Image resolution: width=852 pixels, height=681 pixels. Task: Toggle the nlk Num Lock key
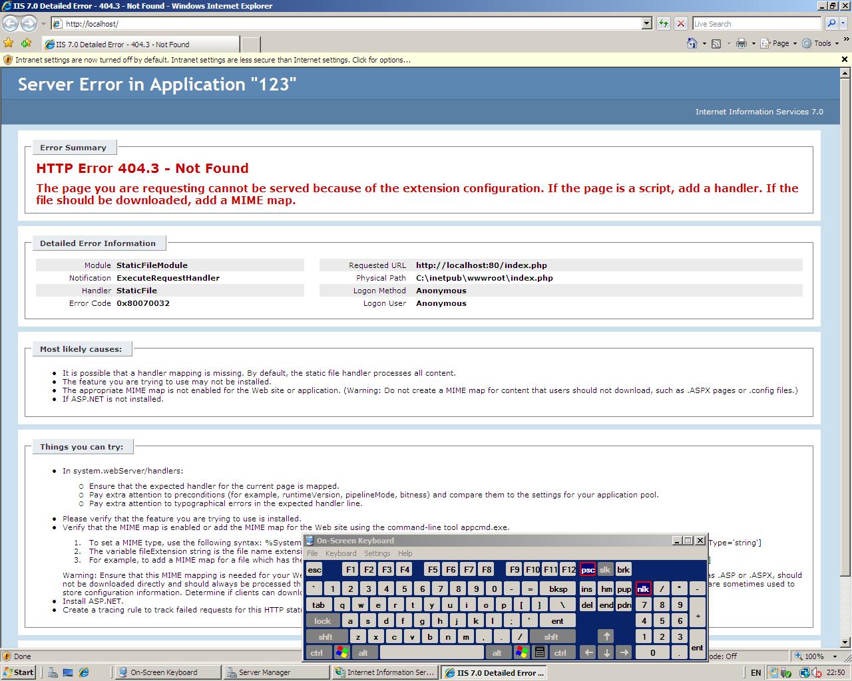(x=643, y=589)
